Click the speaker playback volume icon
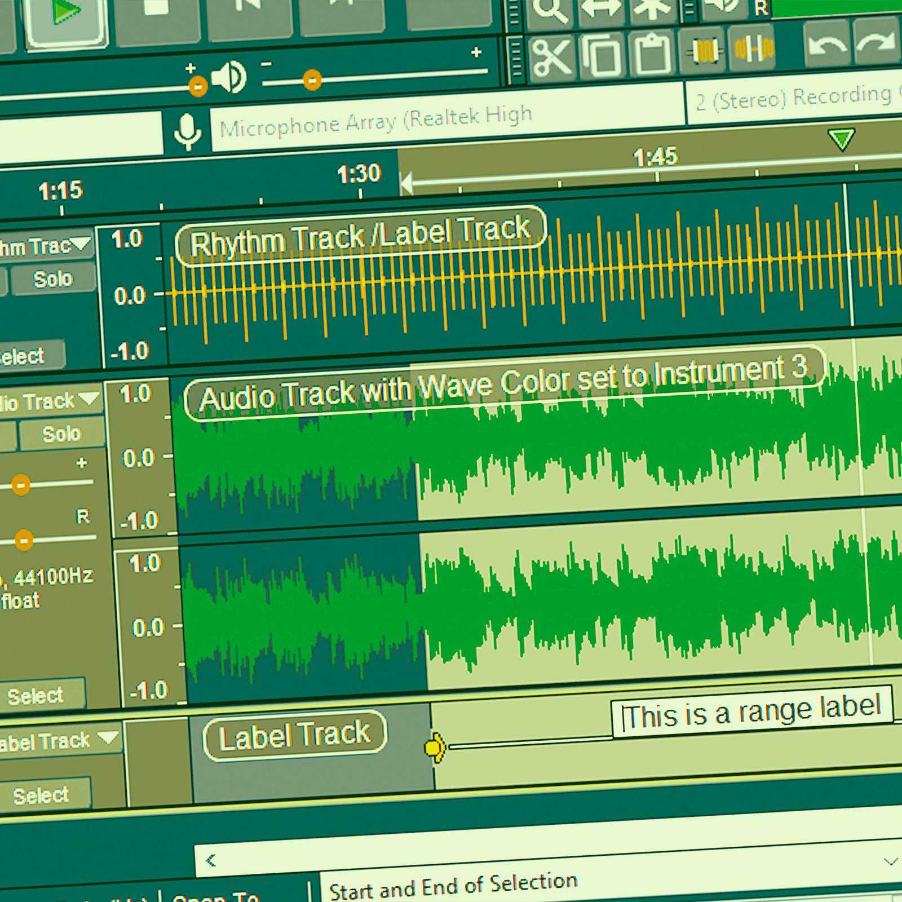The image size is (902, 902). [228, 77]
